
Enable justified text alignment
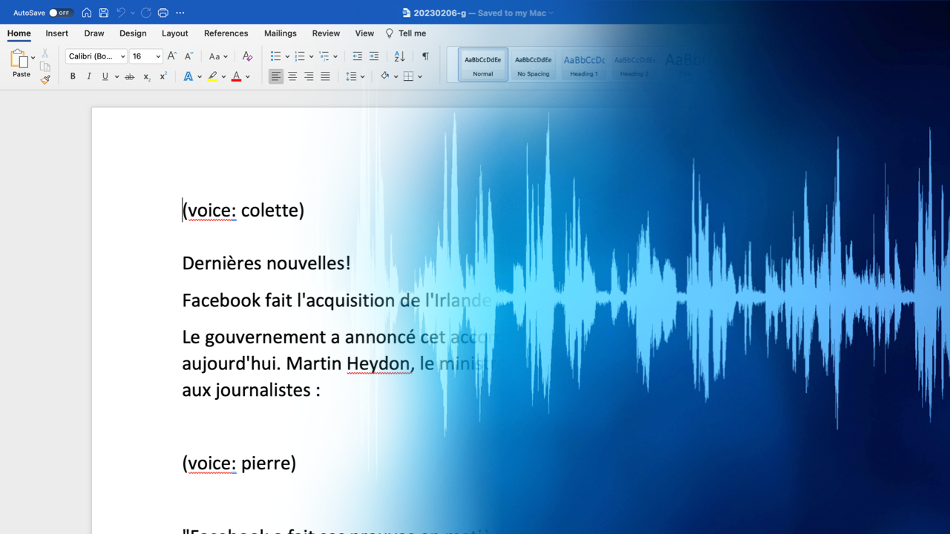325,76
